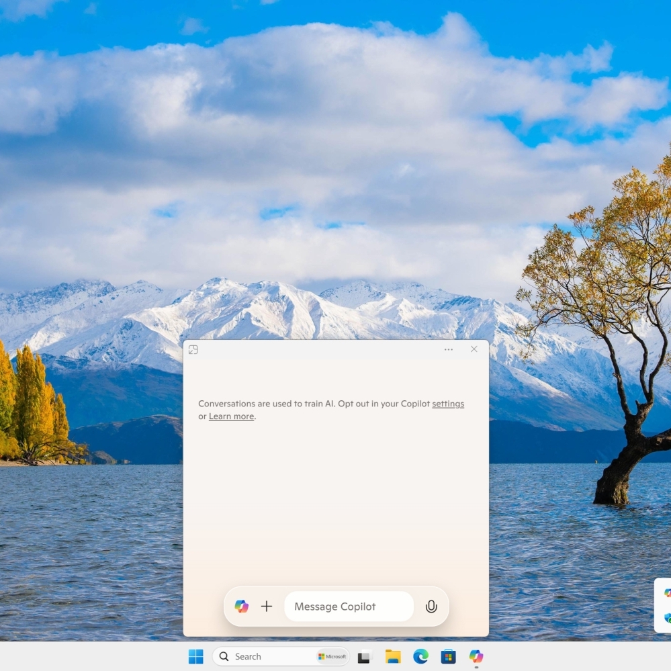Image resolution: width=671 pixels, height=671 pixels.
Task: Focus the Message Copilot text field
Action: point(348,607)
